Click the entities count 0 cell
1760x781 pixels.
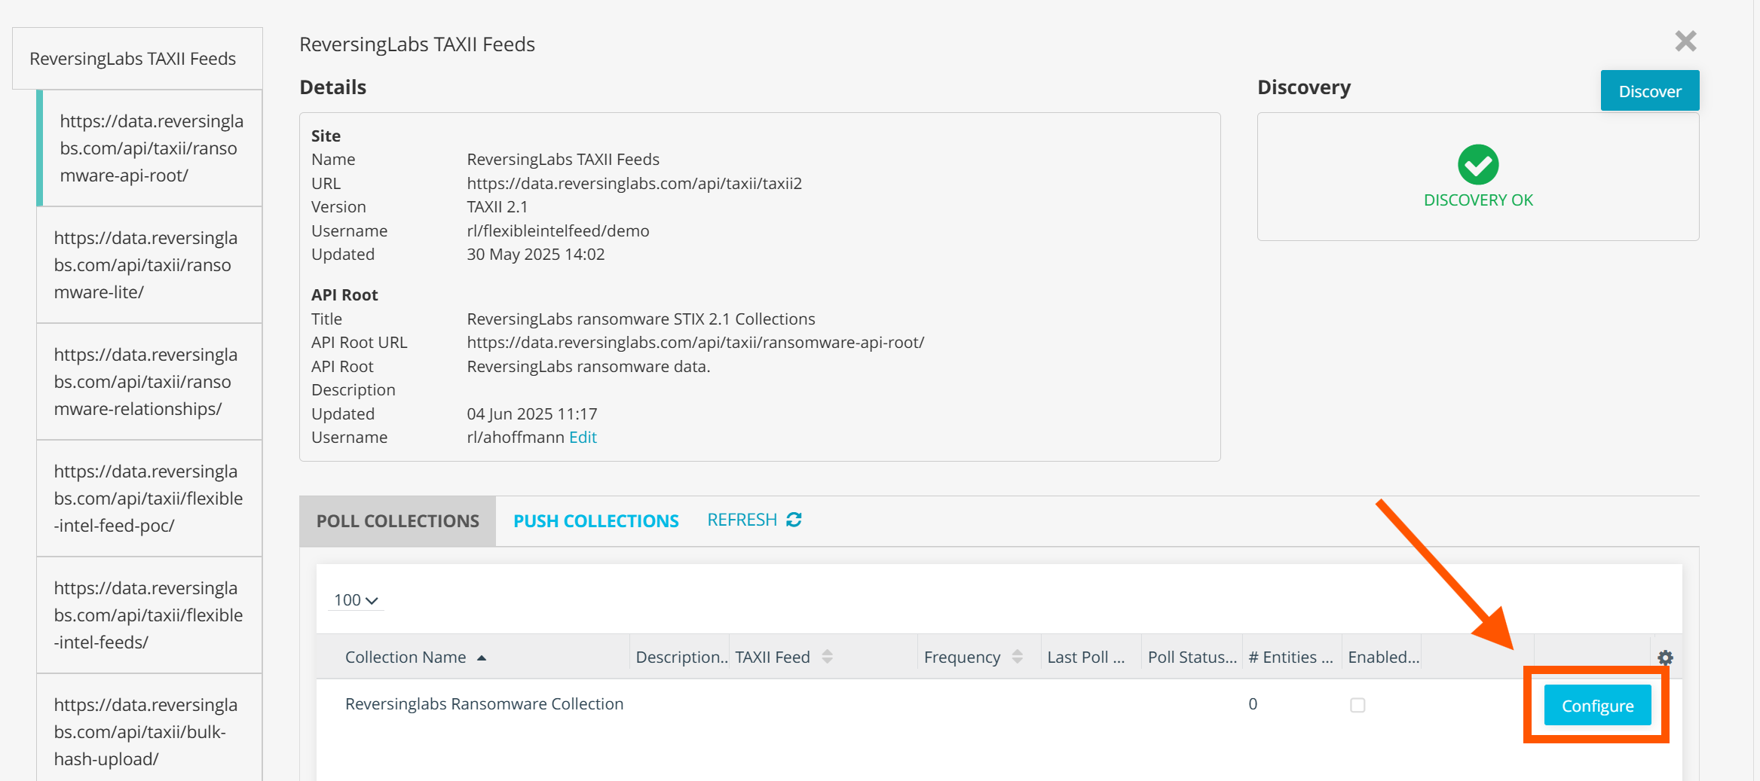[1253, 703]
